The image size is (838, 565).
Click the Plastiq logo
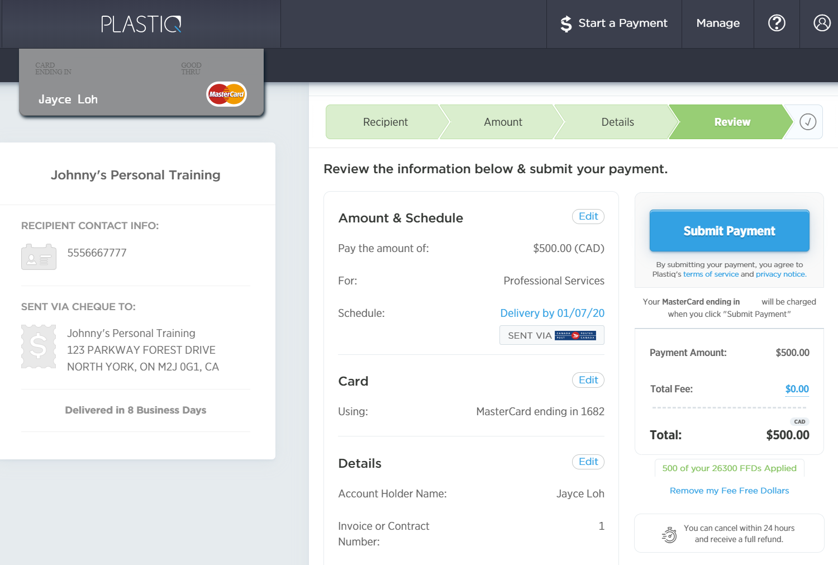141,24
